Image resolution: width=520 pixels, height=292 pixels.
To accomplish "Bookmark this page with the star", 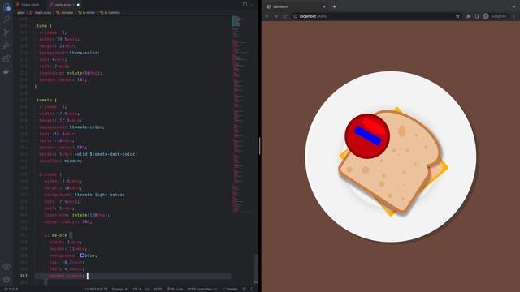I will pyautogui.click(x=457, y=16).
